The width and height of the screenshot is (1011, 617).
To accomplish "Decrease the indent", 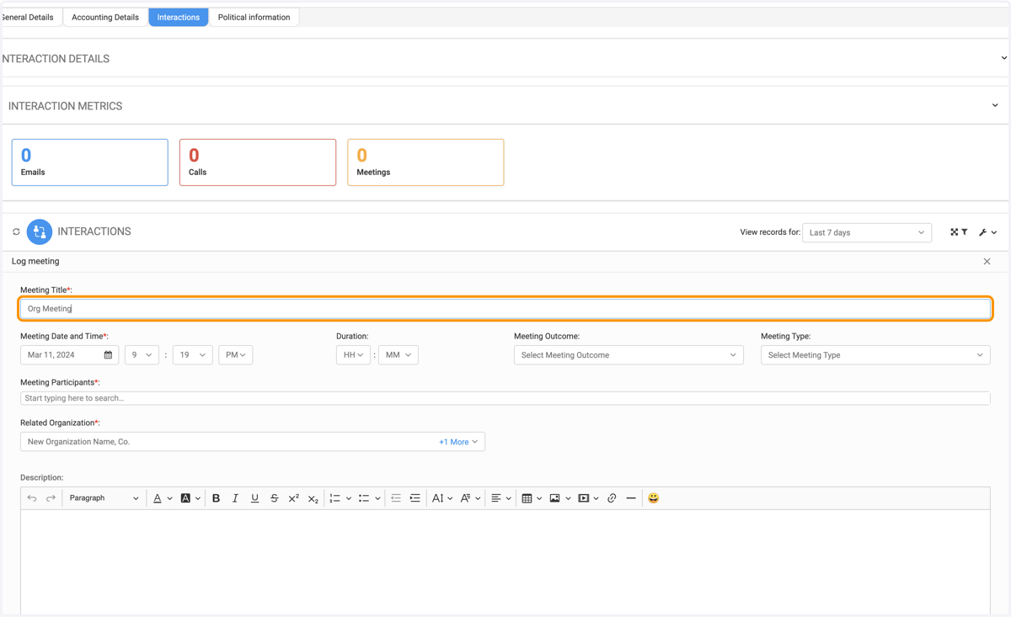I will click(x=395, y=498).
